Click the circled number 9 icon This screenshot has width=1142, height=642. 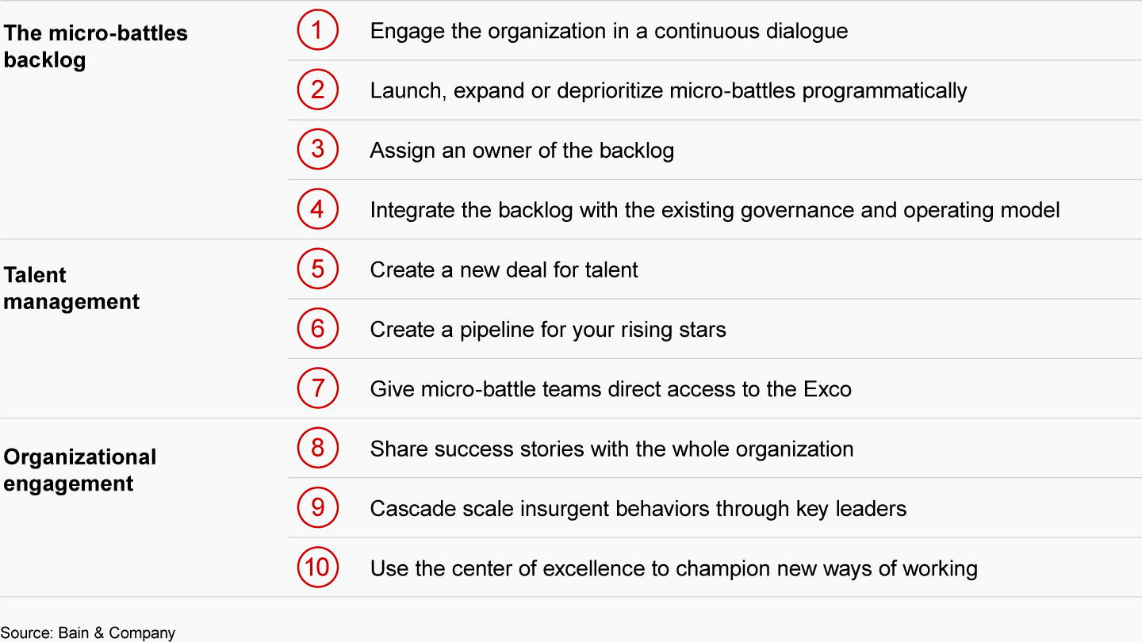click(318, 508)
